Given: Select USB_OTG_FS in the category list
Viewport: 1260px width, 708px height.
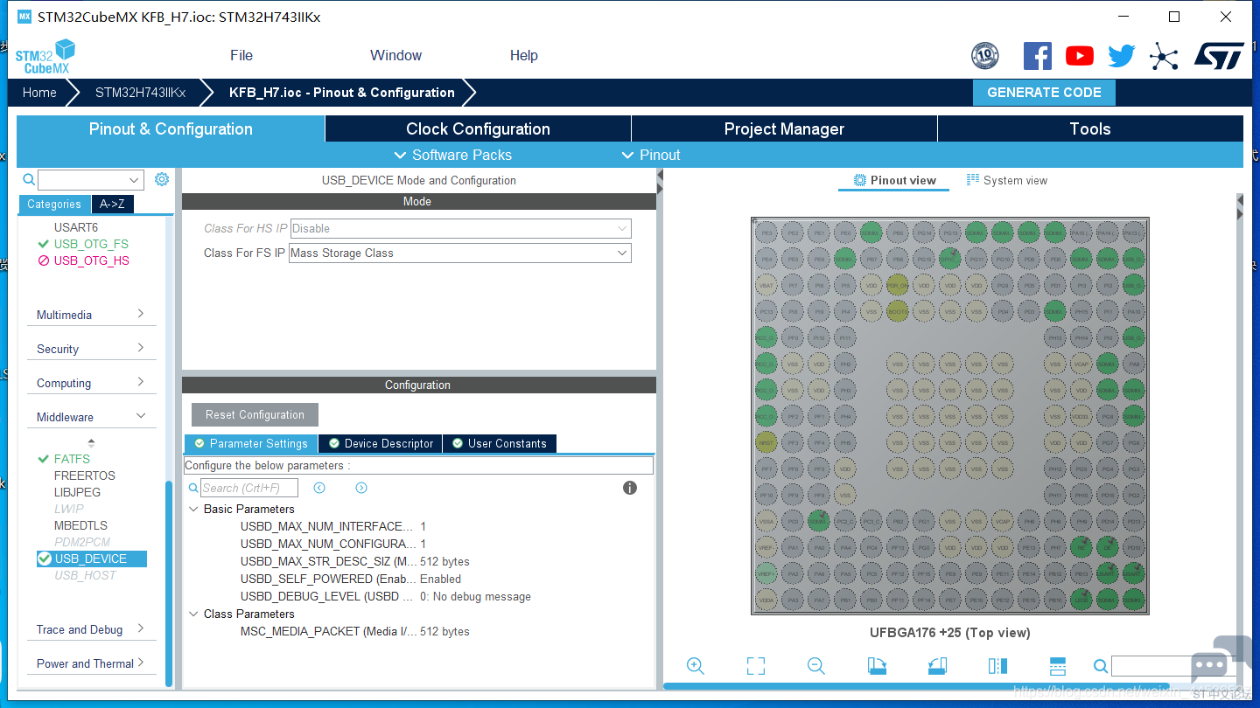Looking at the screenshot, I should click(x=91, y=244).
